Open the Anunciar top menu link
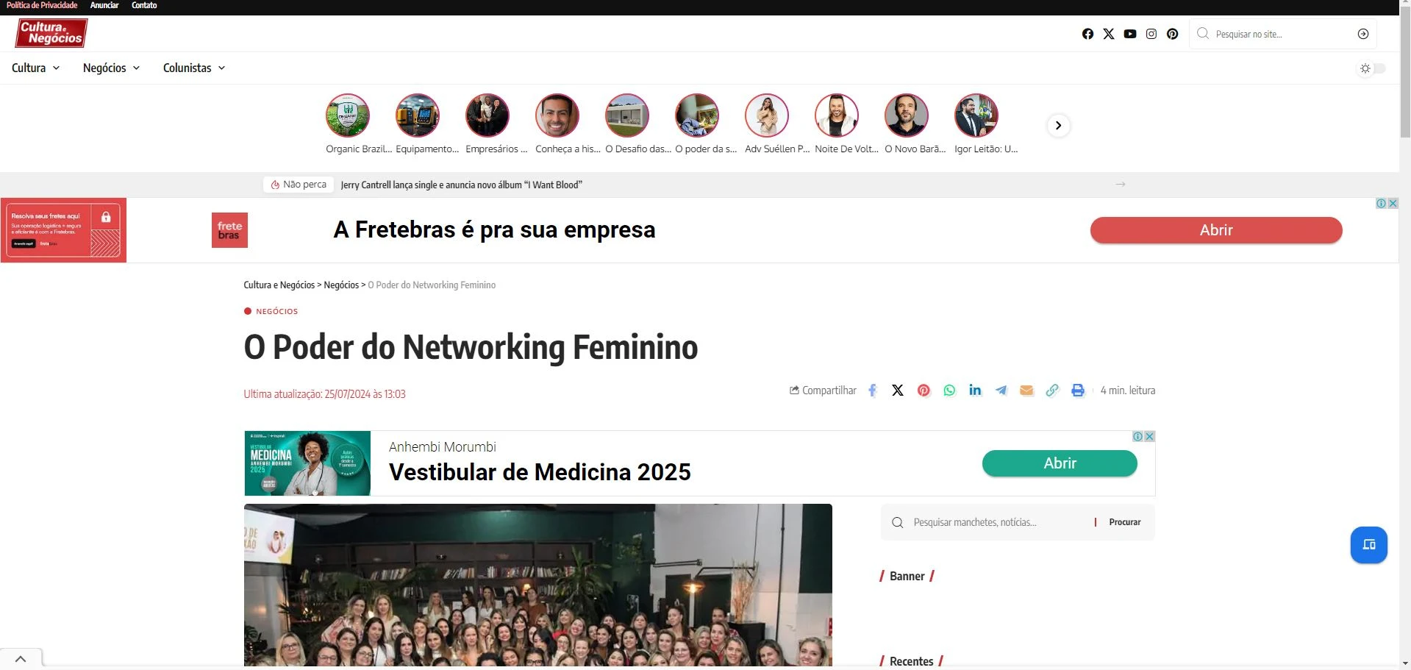The width and height of the screenshot is (1411, 670). (x=104, y=5)
